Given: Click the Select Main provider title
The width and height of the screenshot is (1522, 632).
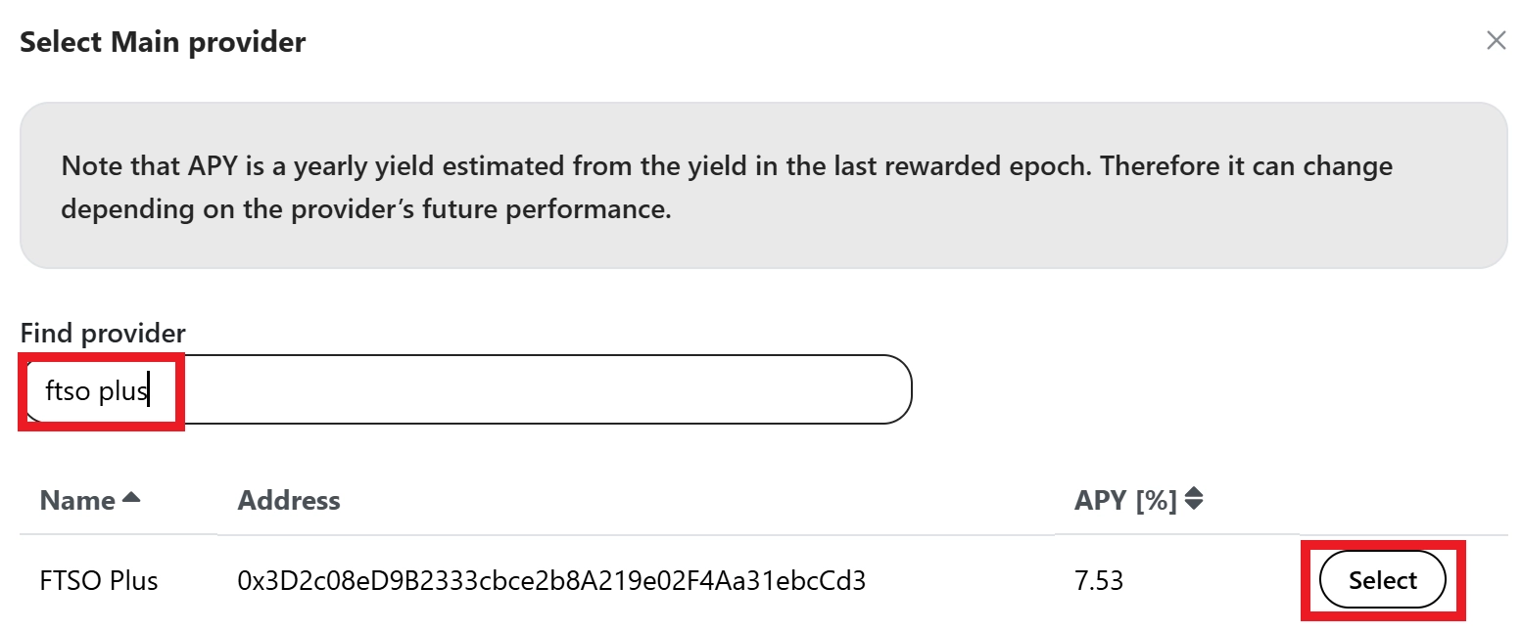Looking at the screenshot, I should (x=163, y=42).
